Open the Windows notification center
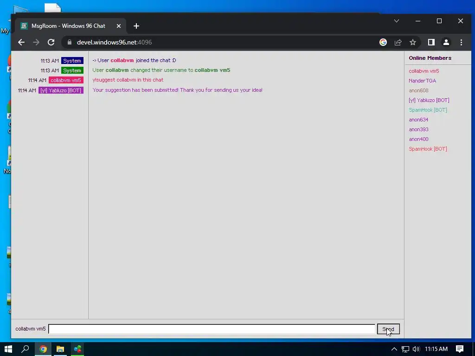The width and height of the screenshot is (475, 356). click(460, 349)
